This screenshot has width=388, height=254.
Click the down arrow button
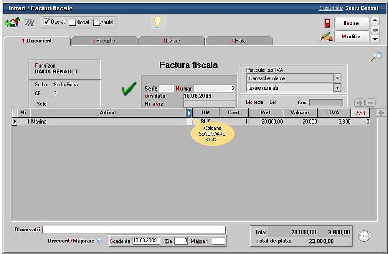click(375, 39)
